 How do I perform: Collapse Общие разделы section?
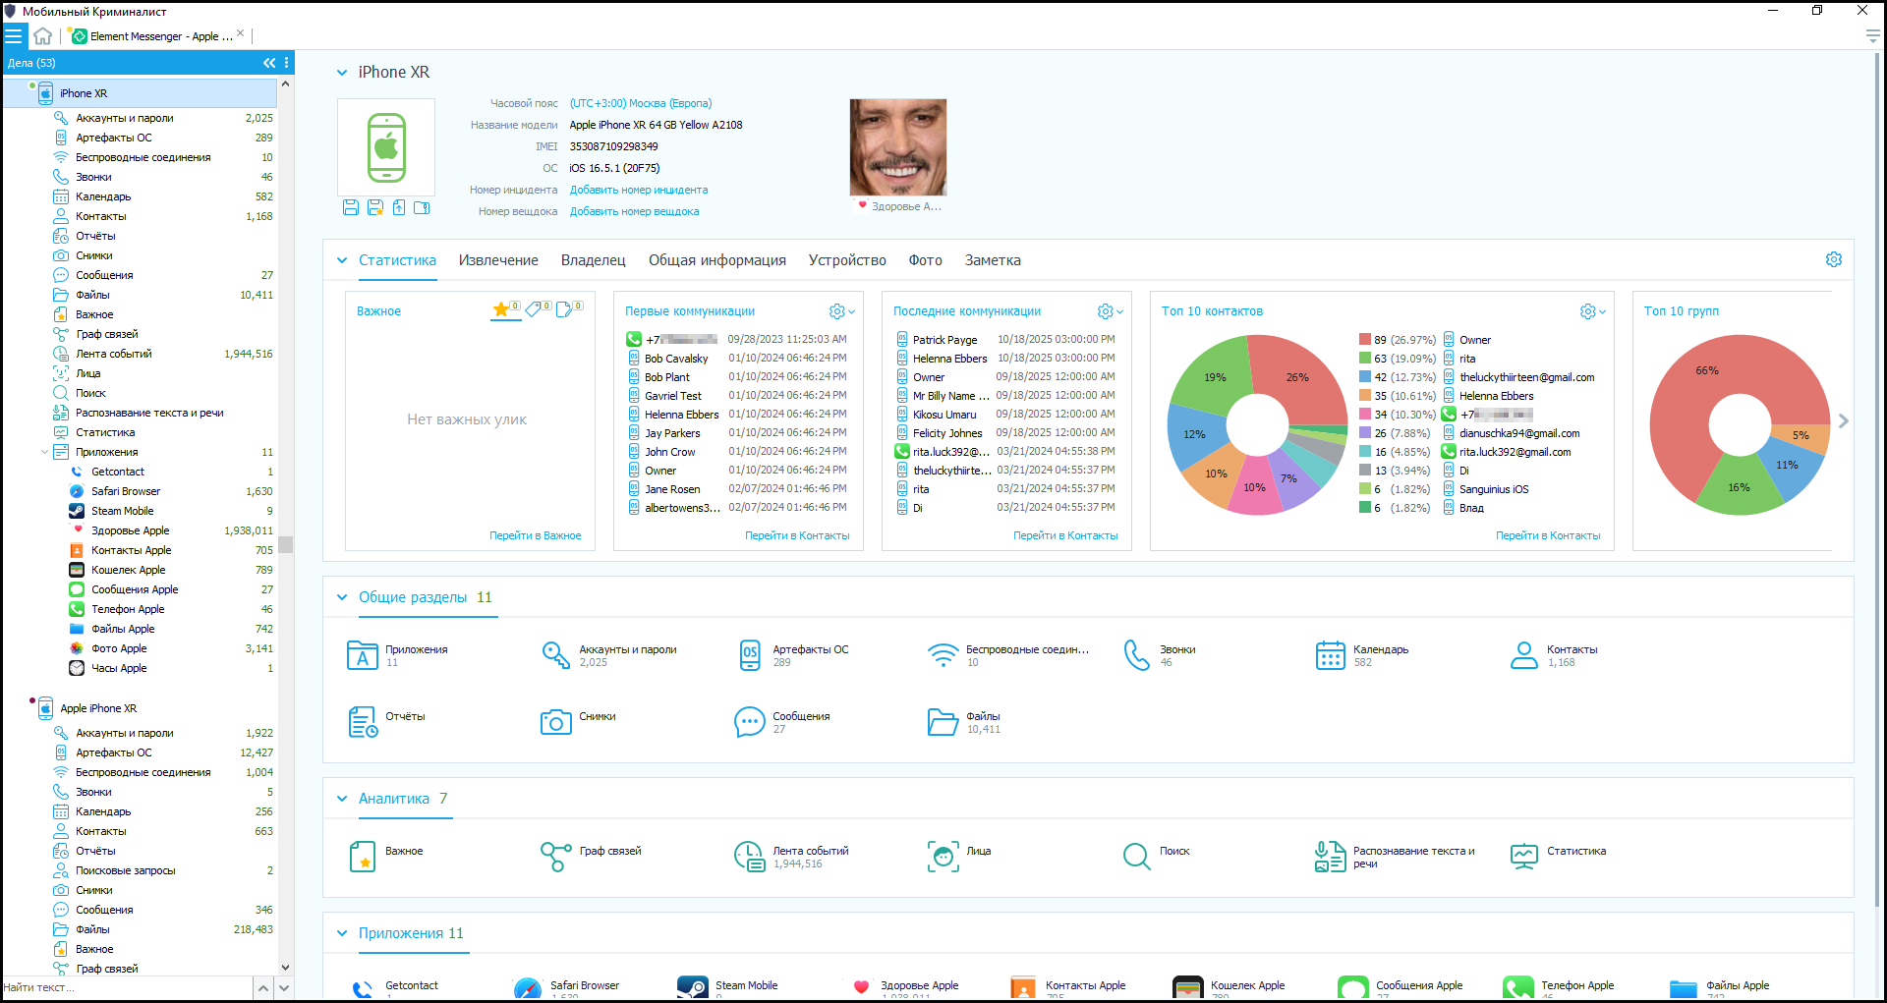coord(341,597)
